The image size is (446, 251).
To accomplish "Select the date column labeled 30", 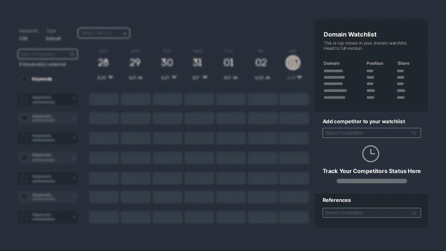I will [x=167, y=63].
